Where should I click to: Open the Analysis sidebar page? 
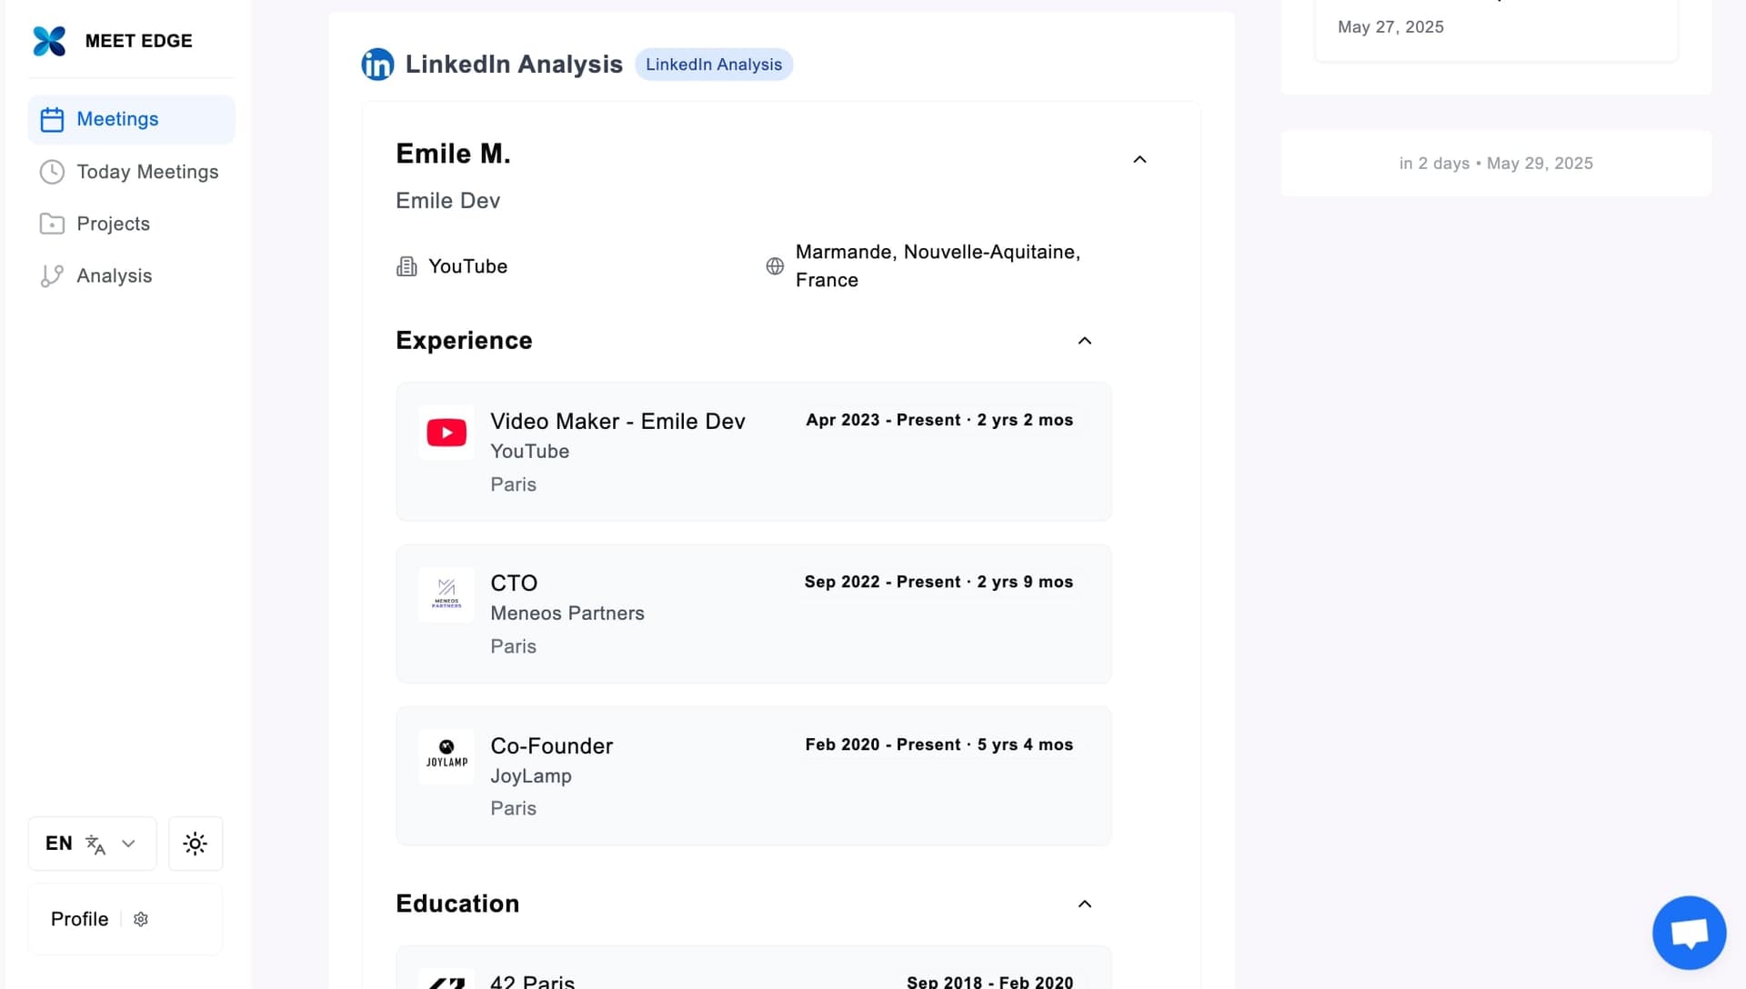pos(114,275)
